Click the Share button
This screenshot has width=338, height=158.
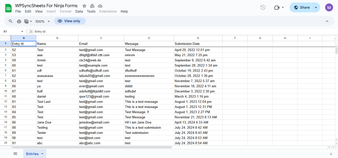[301, 7]
